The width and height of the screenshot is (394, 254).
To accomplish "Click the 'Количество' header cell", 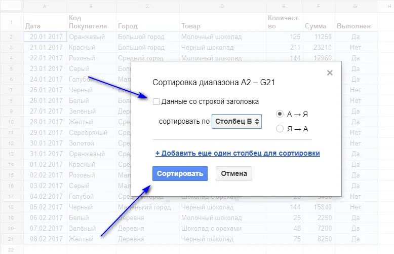I will coord(285,22).
